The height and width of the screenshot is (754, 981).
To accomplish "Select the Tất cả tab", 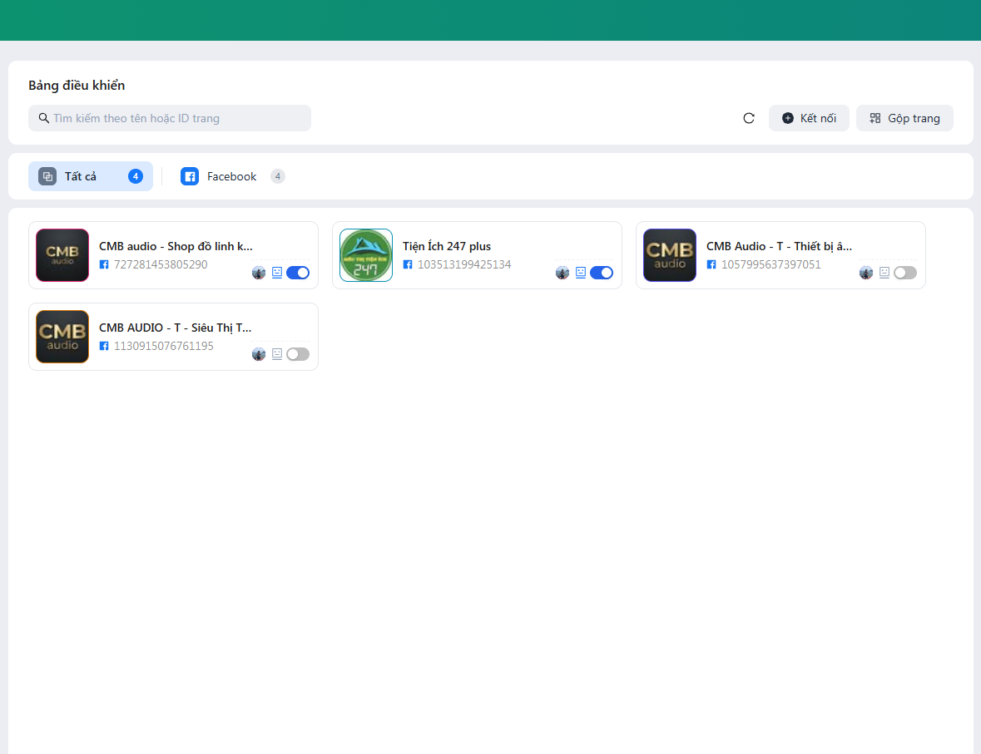I will click(x=91, y=176).
